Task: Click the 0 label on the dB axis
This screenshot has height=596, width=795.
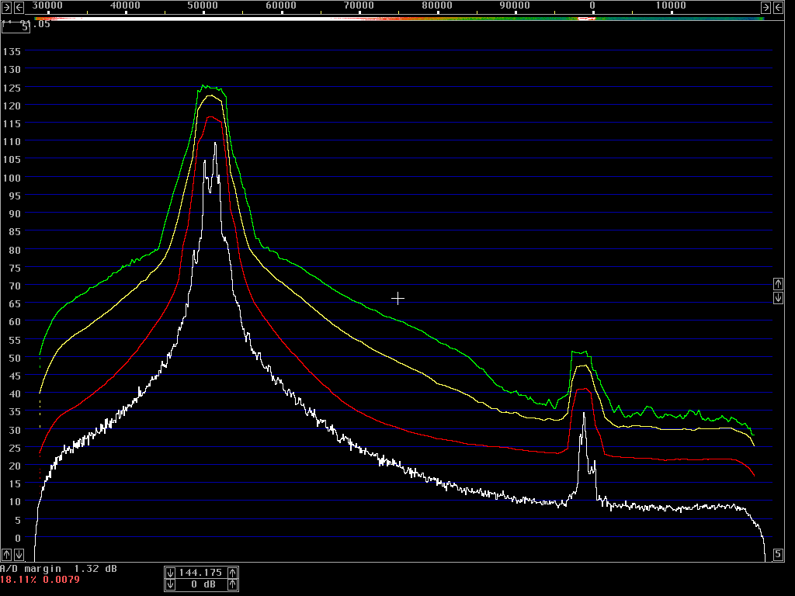Action: (18, 538)
